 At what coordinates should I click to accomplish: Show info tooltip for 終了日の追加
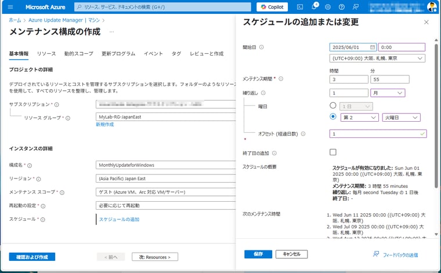tap(274, 153)
